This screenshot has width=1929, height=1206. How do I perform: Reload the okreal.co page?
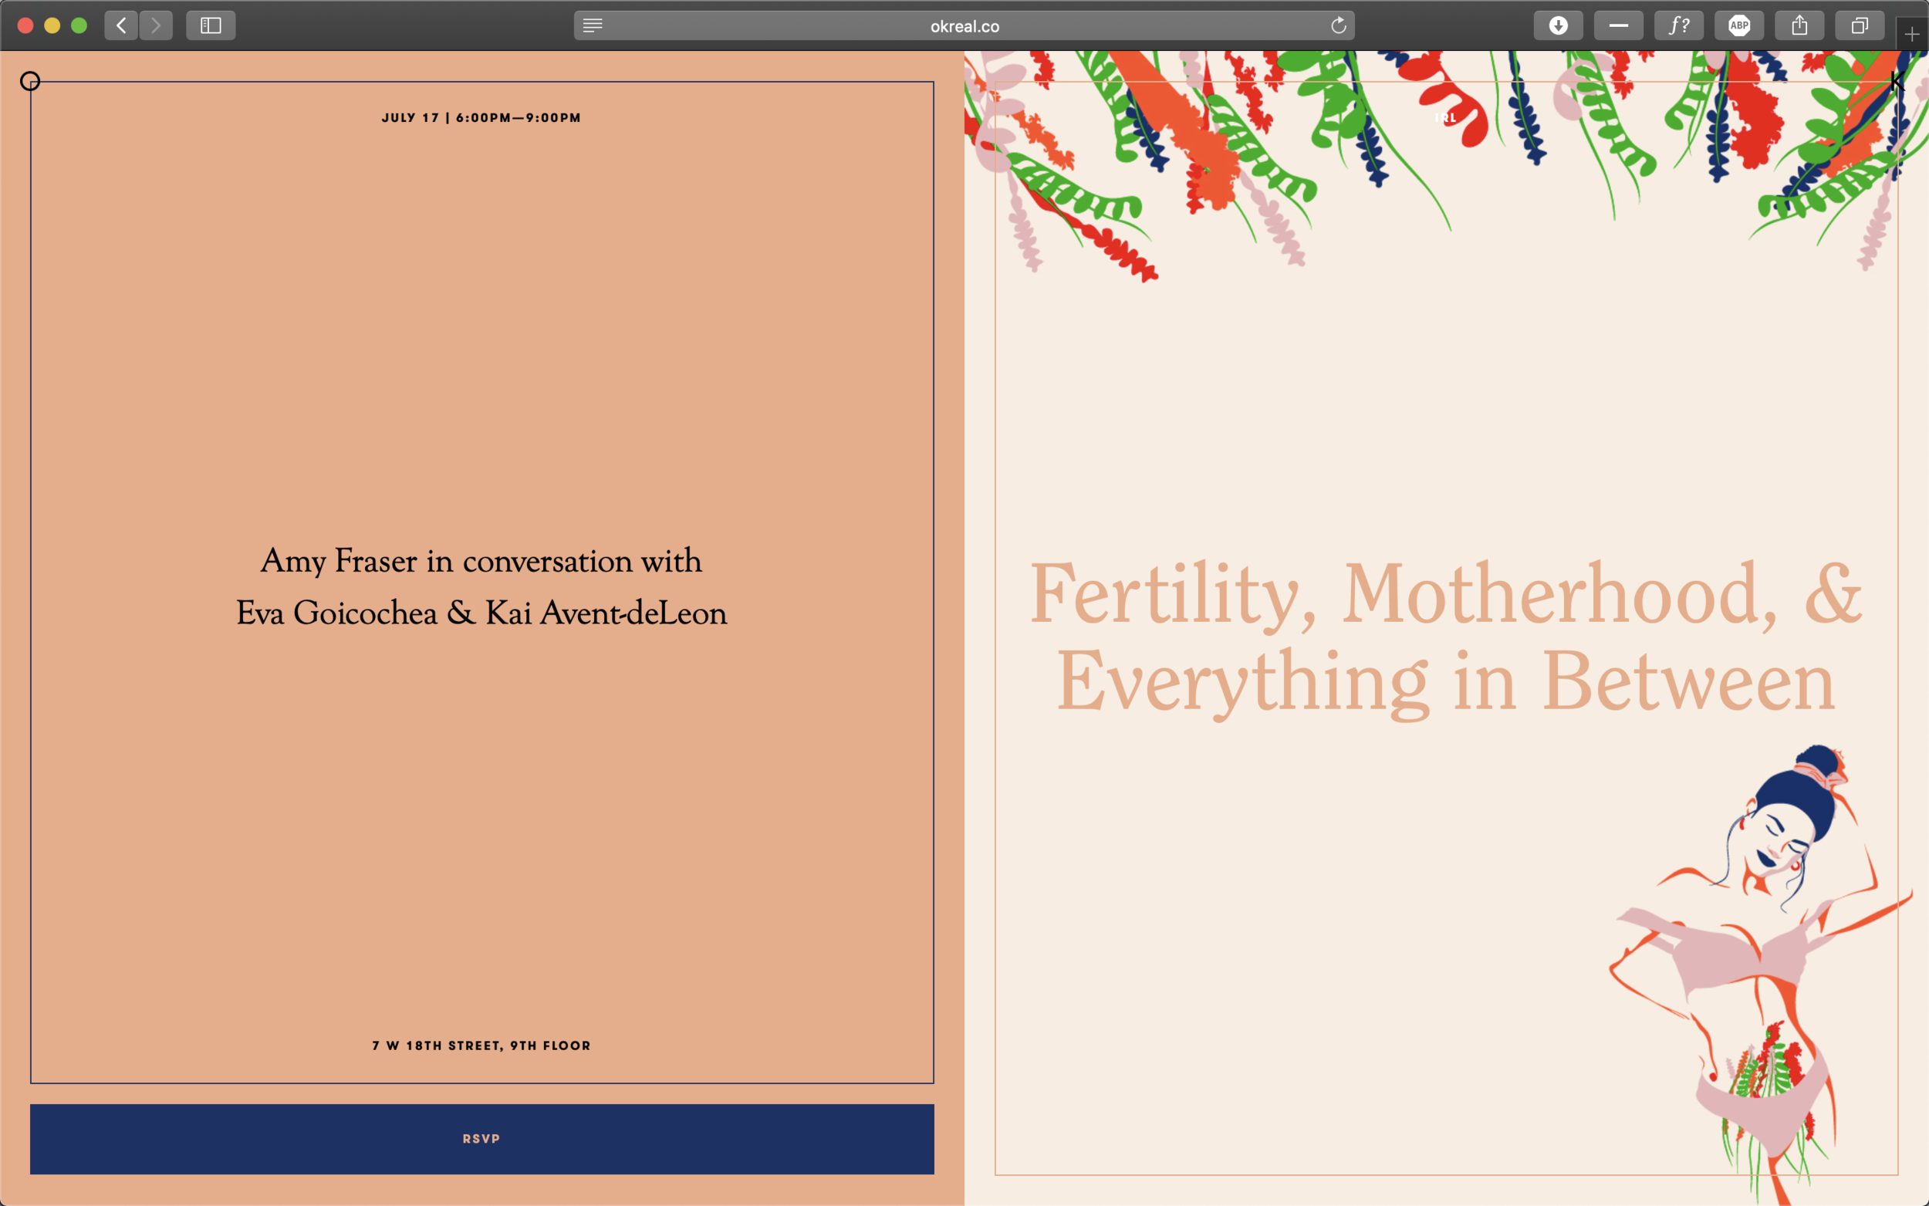(1337, 25)
